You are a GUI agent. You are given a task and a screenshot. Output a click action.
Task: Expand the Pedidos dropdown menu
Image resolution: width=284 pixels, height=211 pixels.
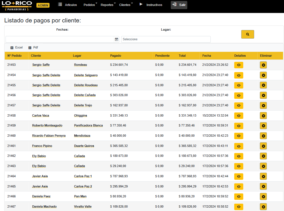90,5
